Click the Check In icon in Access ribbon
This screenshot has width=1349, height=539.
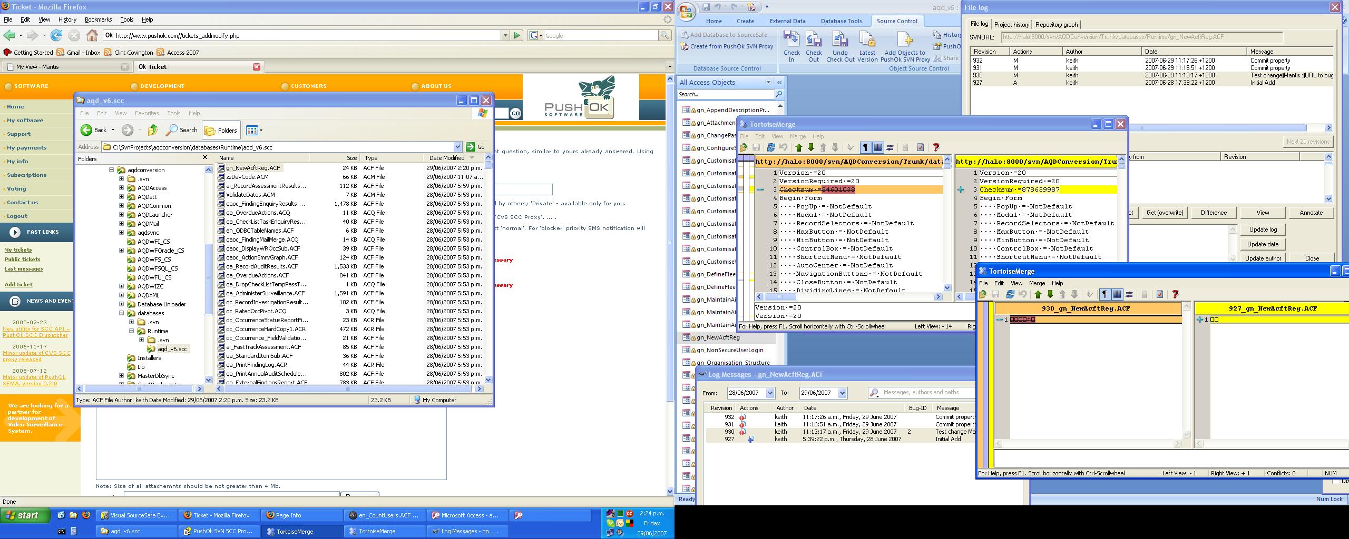click(x=791, y=46)
